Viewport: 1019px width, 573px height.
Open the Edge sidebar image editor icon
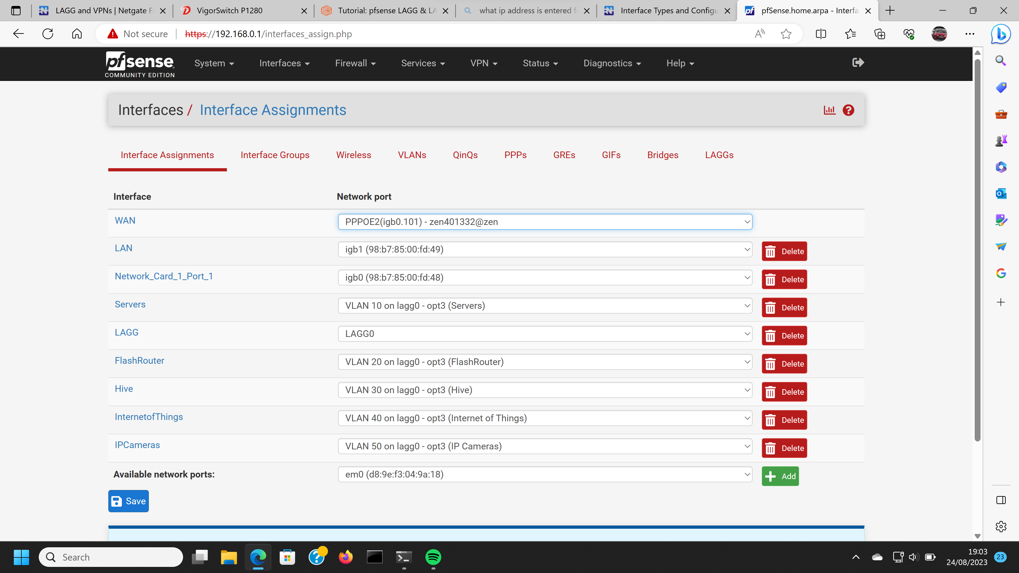pos(1001,220)
